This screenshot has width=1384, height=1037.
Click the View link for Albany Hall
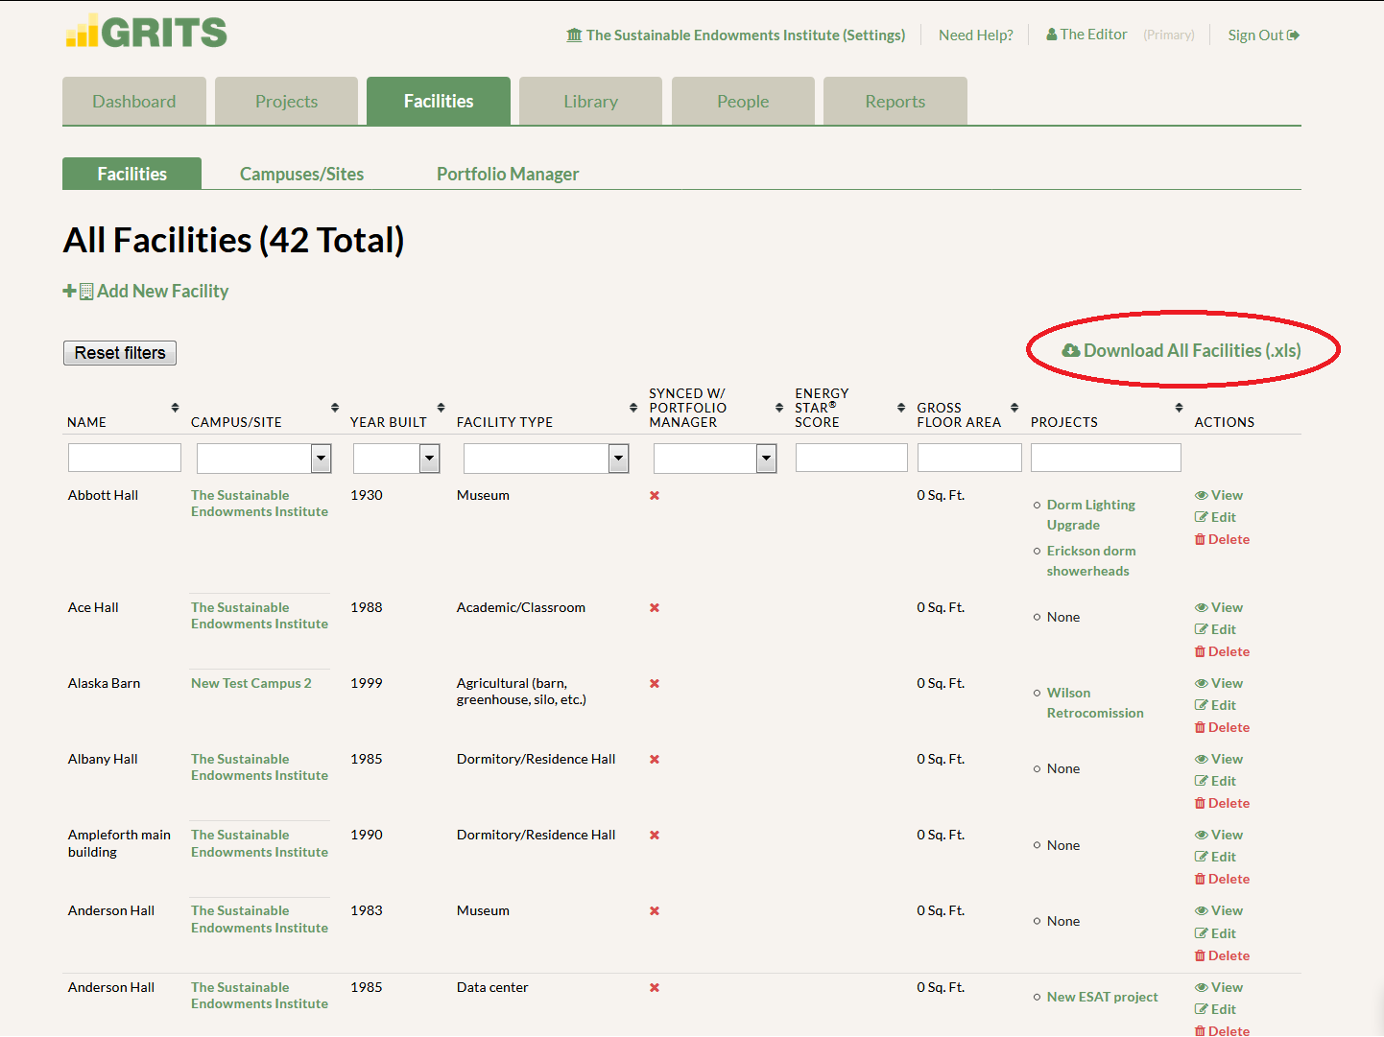click(x=1219, y=759)
